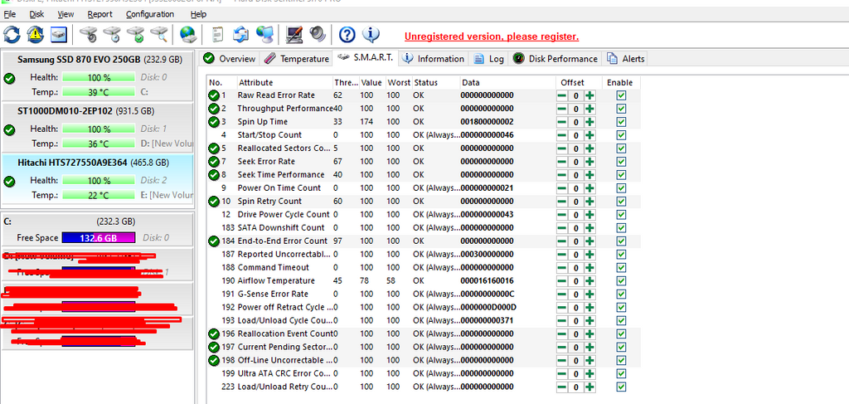Click green check icon on Raw Read Error Rate
The width and height of the screenshot is (849, 404).
point(214,96)
